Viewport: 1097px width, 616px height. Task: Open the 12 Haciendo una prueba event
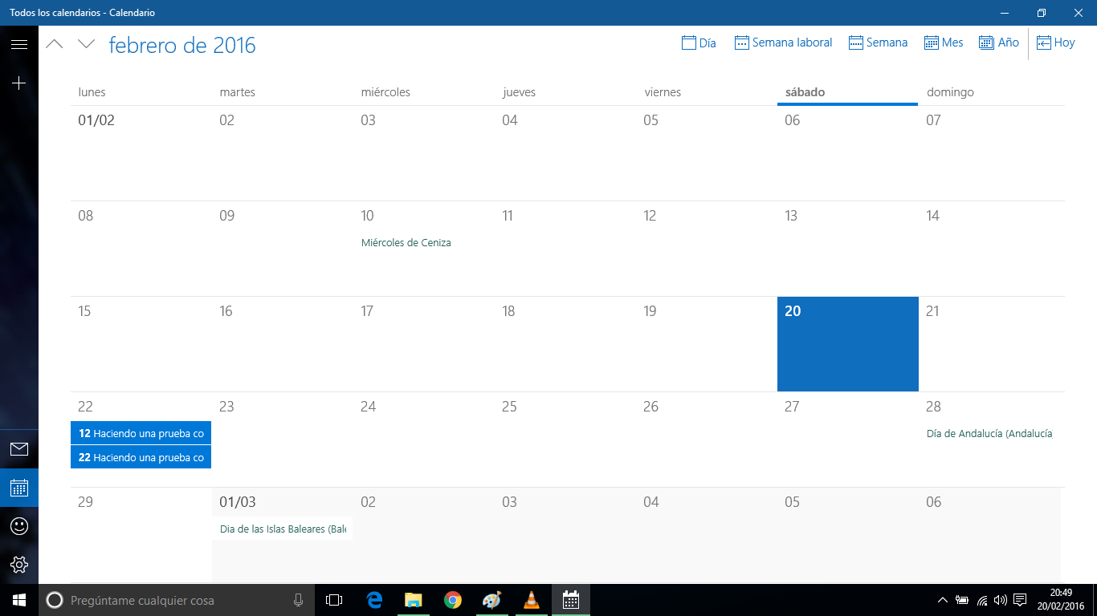point(141,433)
